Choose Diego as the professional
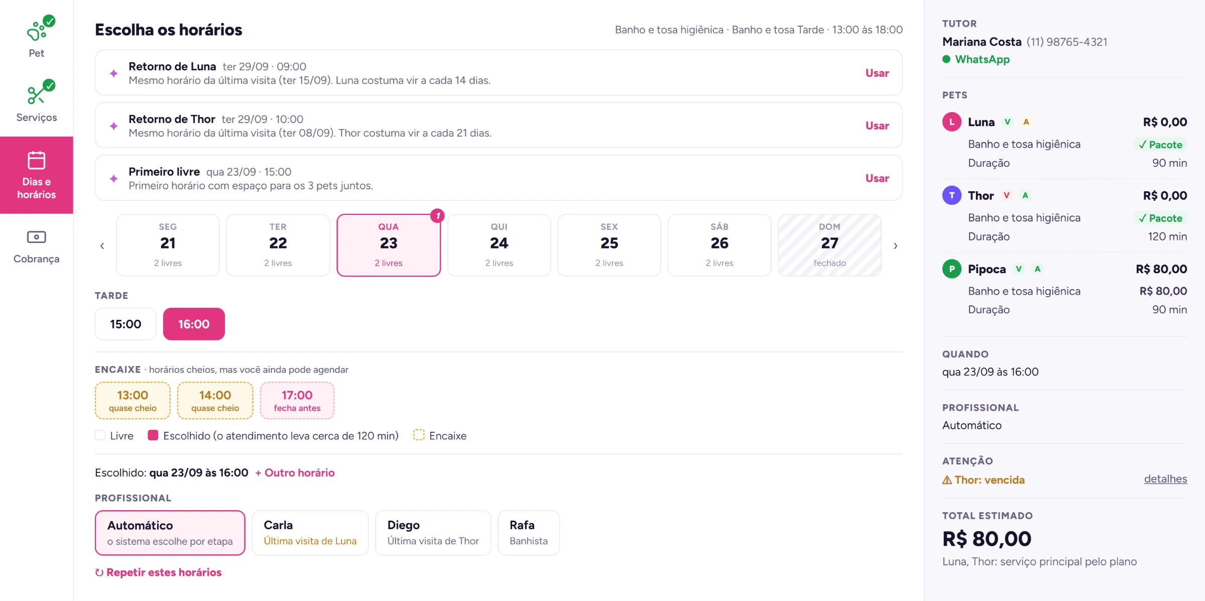The image size is (1205, 601). (433, 533)
